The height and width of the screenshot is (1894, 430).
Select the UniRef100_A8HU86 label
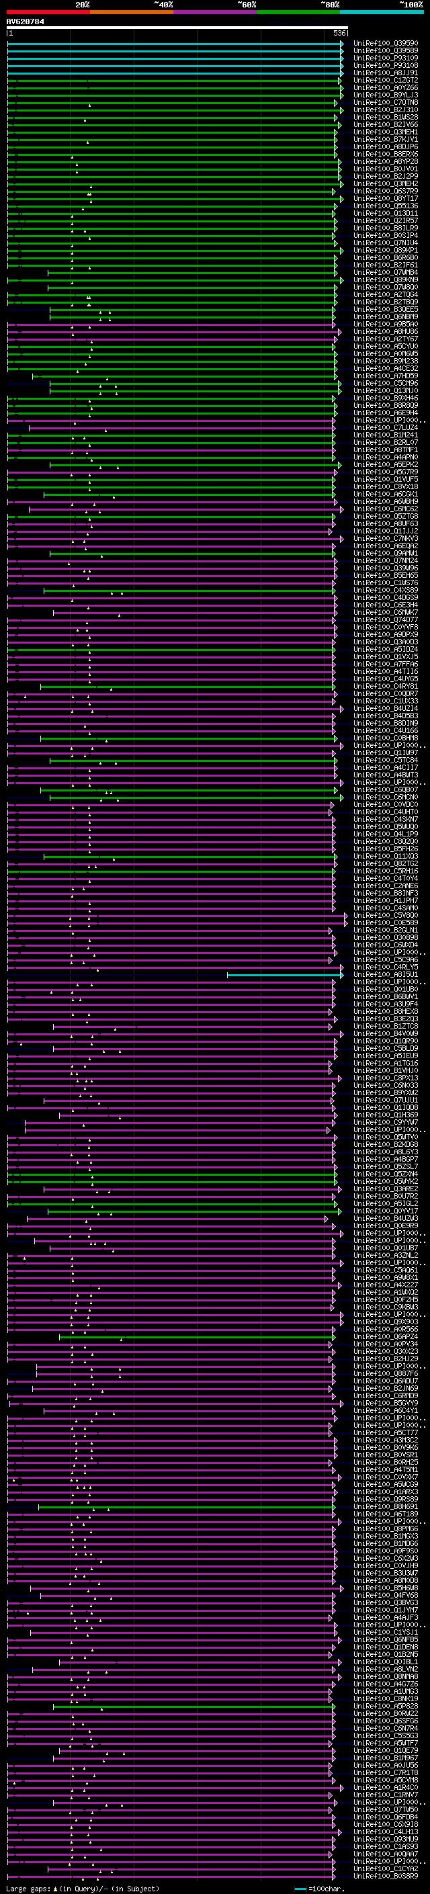tap(385, 332)
